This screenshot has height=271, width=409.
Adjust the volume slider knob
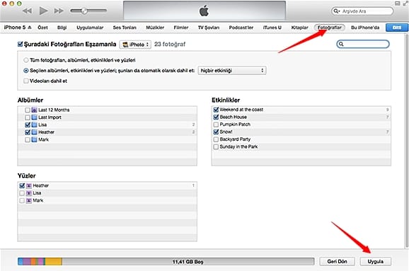[84, 11]
